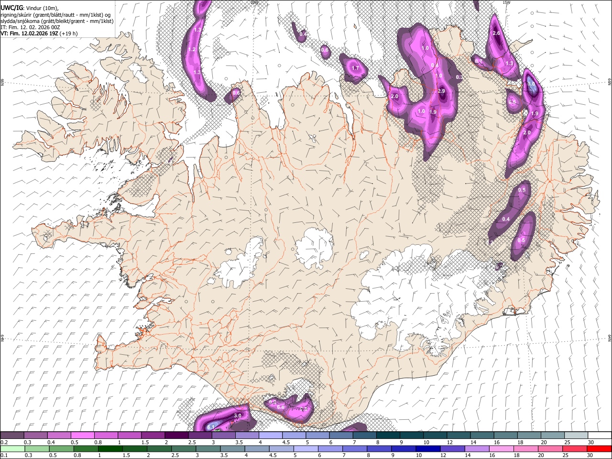Pick snow legend swatch between 0.2 and 0.3
Screen dimensions: 612x459
click(12, 435)
